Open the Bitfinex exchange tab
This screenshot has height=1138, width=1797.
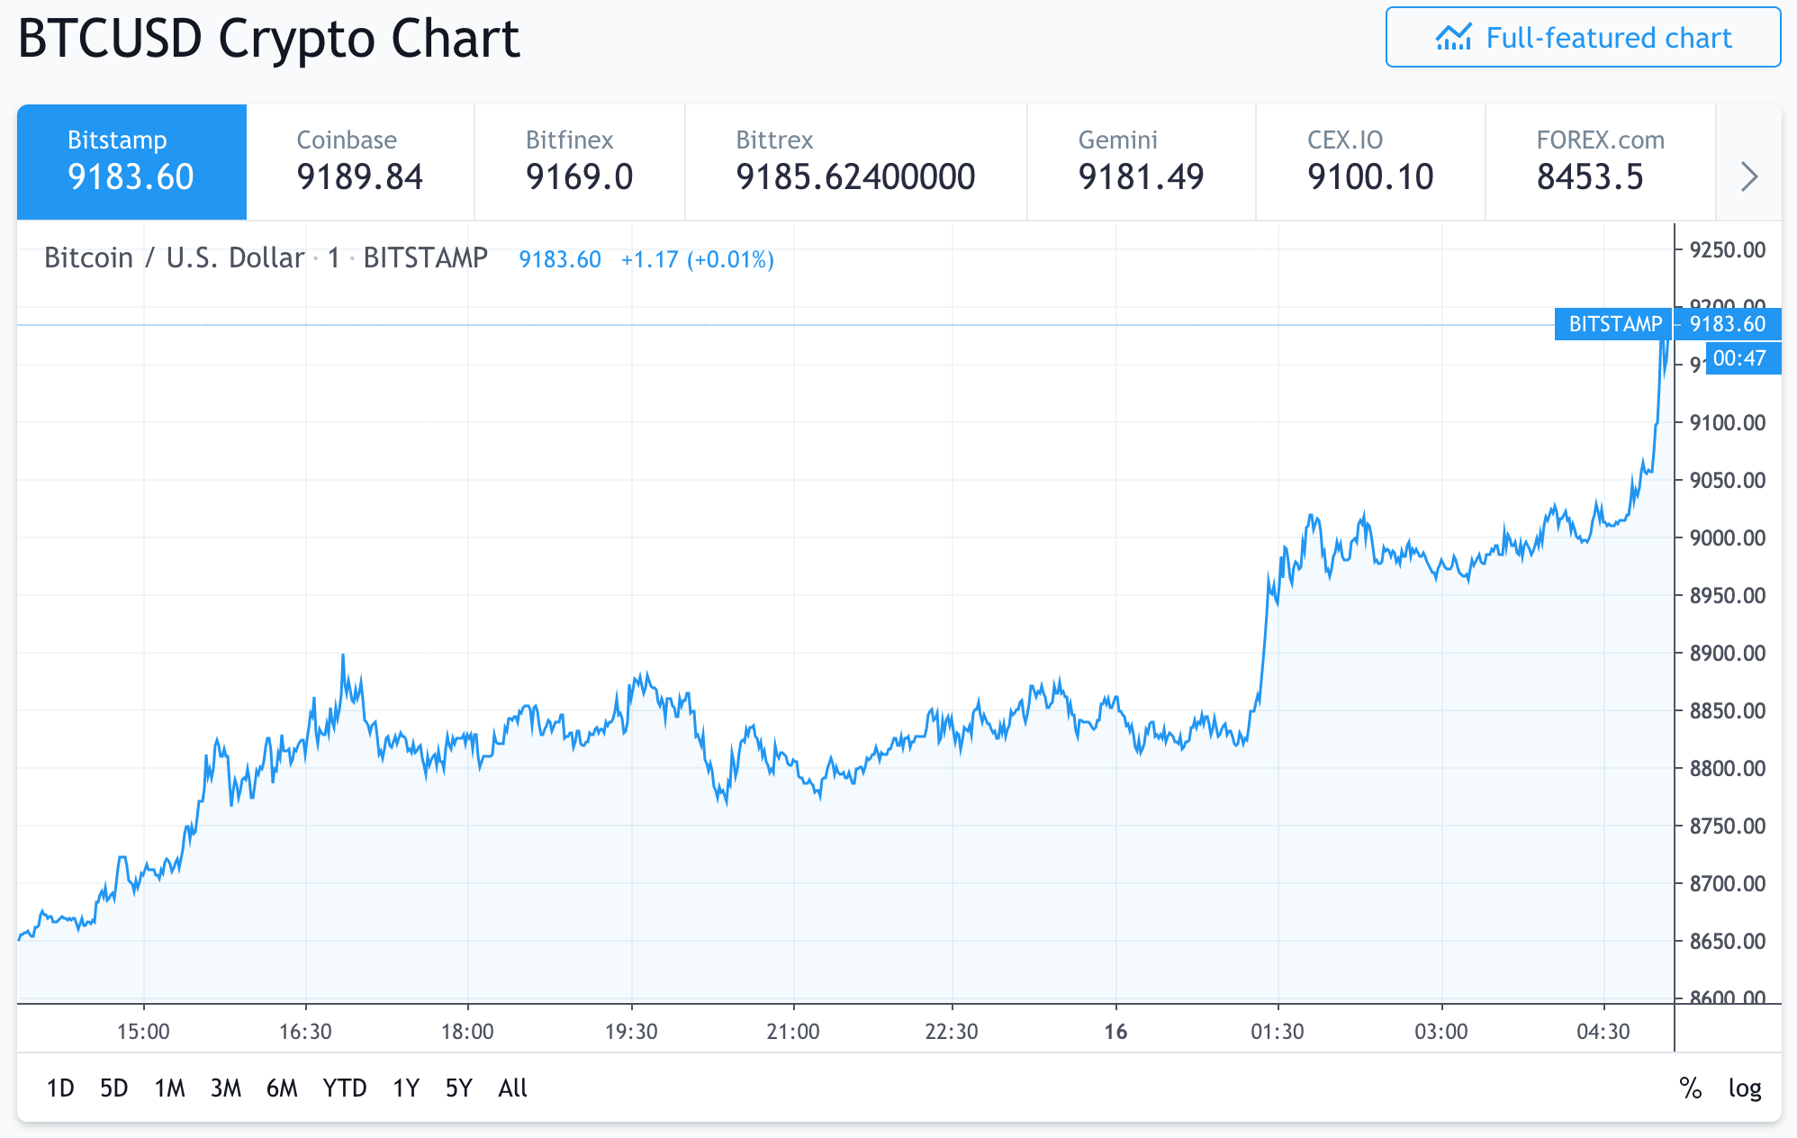click(579, 162)
